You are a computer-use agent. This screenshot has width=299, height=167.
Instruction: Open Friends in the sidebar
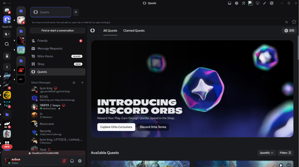pyautogui.click(x=58, y=41)
